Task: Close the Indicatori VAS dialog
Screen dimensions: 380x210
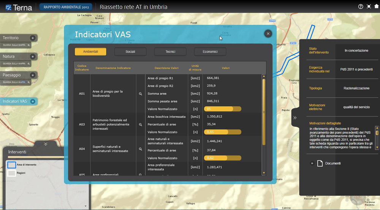Action: [x=268, y=34]
